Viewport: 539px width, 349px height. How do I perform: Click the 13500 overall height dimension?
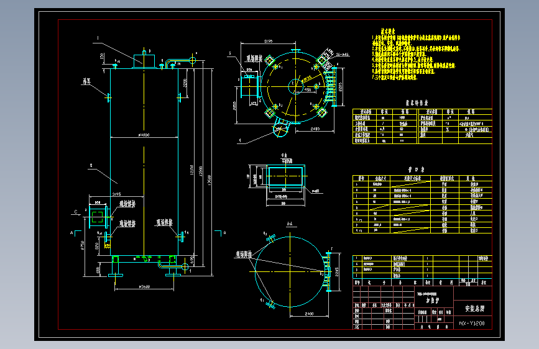[210, 180]
